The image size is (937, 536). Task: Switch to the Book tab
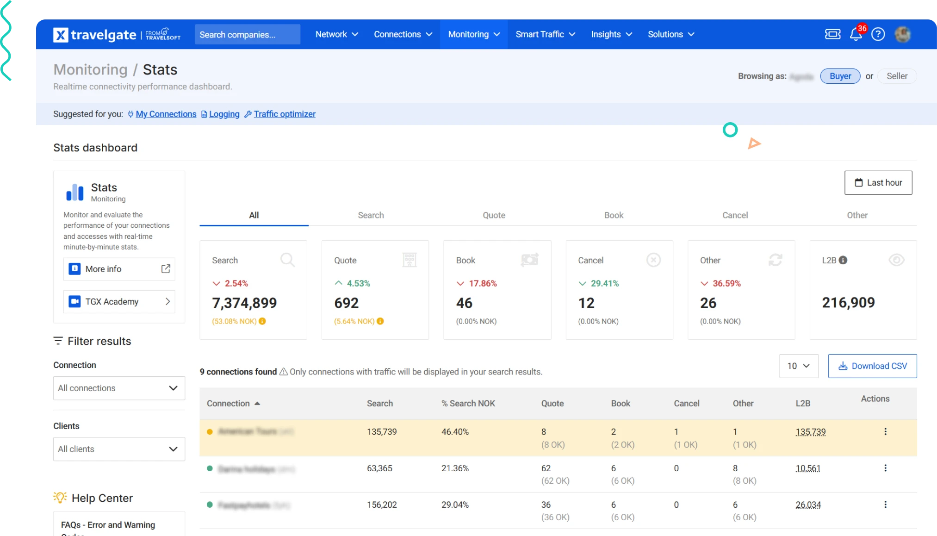point(614,215)
